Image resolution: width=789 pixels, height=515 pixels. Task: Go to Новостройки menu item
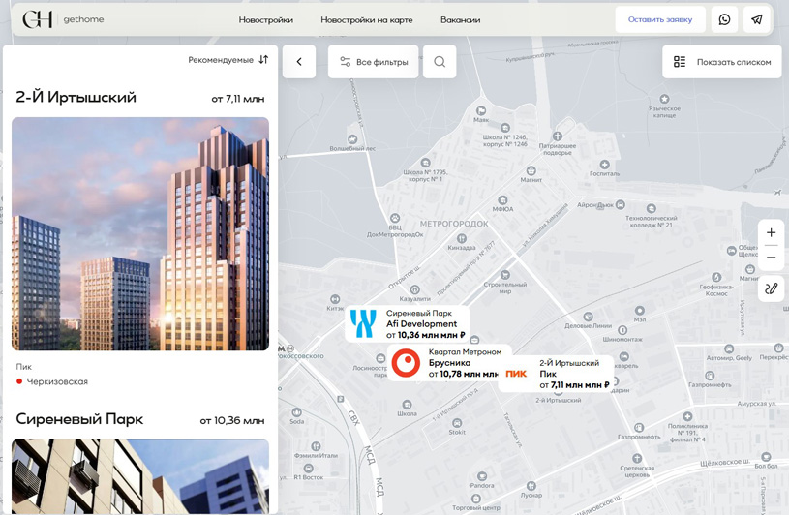click(x=265, y=20)
